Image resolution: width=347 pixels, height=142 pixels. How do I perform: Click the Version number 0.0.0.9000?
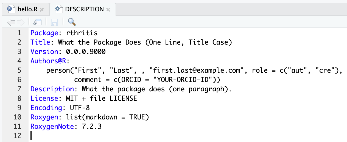pyautogui.click(x=86, y=52)
